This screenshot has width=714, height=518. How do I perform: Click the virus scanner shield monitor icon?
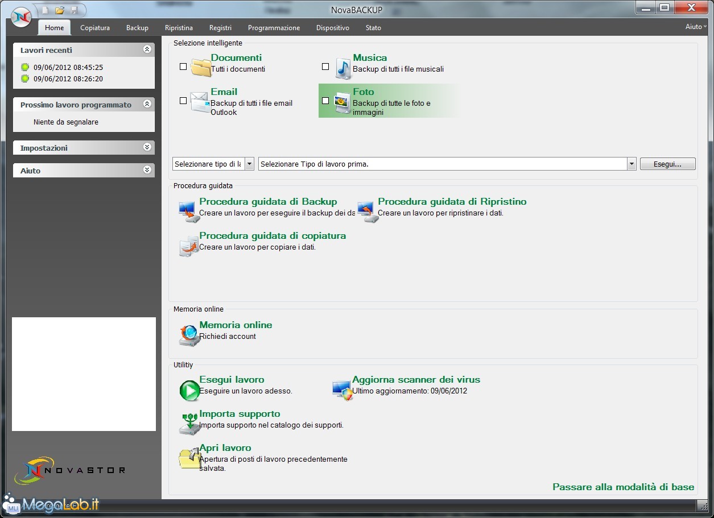(342, 390)
